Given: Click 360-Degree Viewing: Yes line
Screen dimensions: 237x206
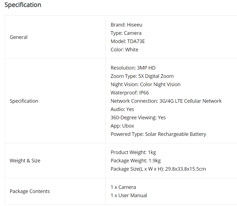Looking at the screenshot, I should [x=138, y=118].
